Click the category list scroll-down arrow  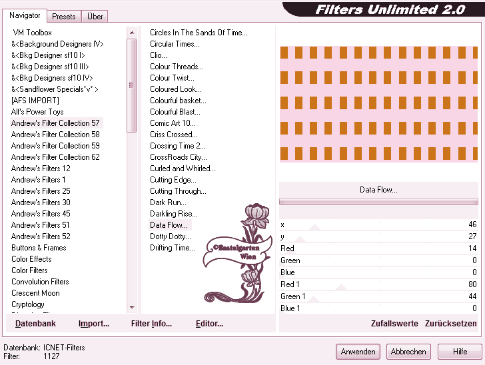[x=132, y=308]
